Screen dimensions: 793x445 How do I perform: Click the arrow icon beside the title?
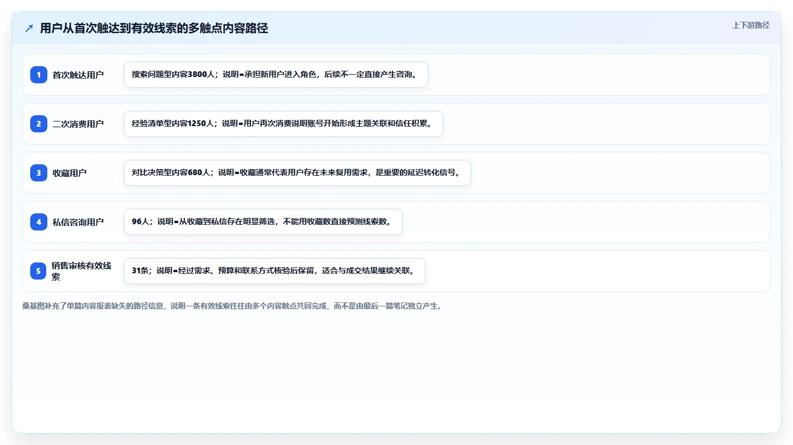tap(29, 28)
